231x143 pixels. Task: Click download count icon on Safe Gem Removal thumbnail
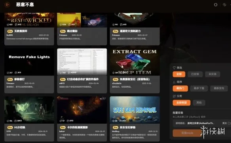(114, 121)
